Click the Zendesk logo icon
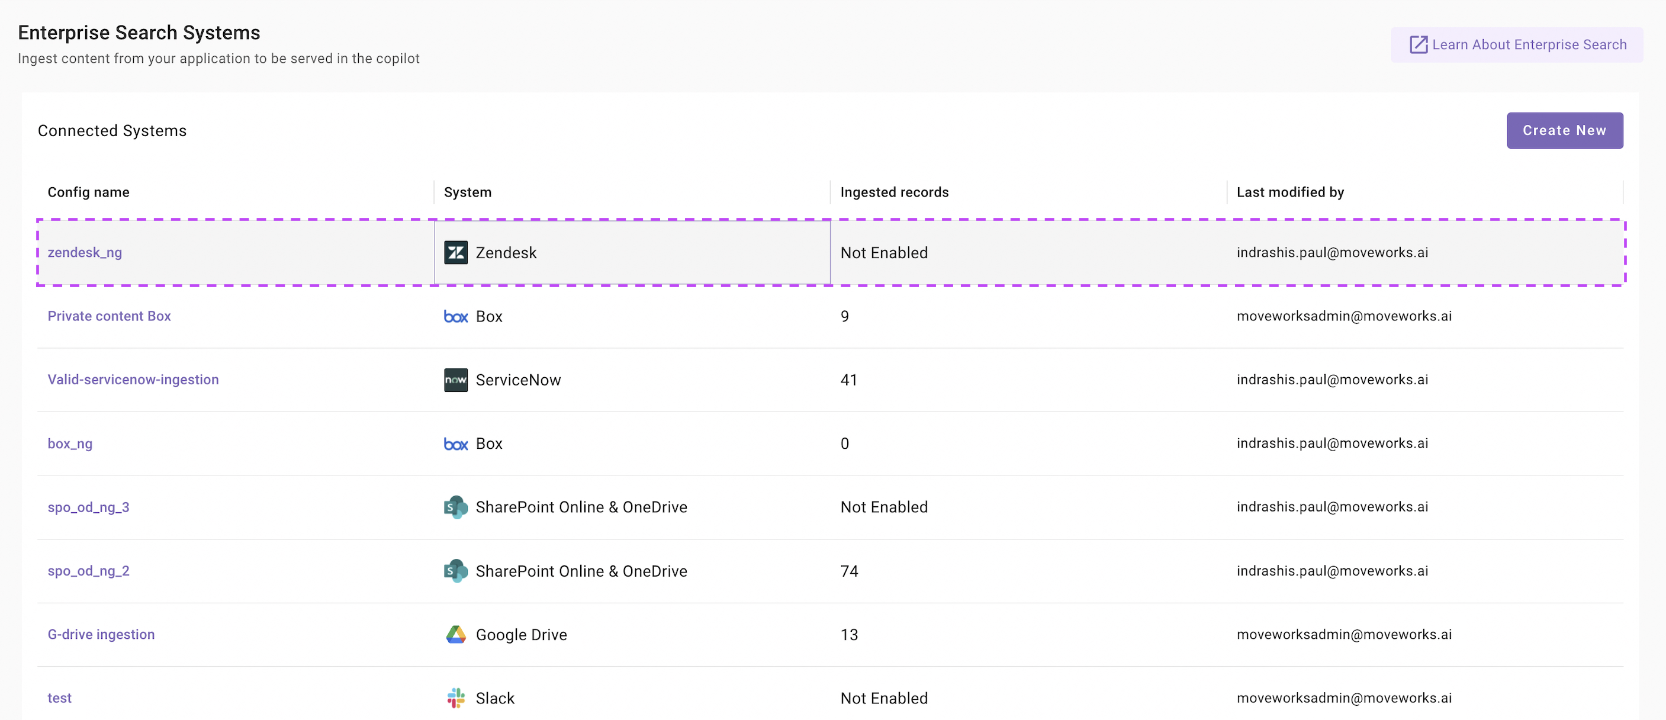This screenshot has width=1666, height=720. coord(455,252)
